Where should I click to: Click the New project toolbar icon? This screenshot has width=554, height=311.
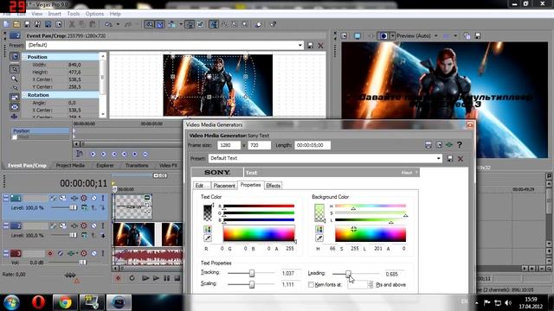coord(6,24)
